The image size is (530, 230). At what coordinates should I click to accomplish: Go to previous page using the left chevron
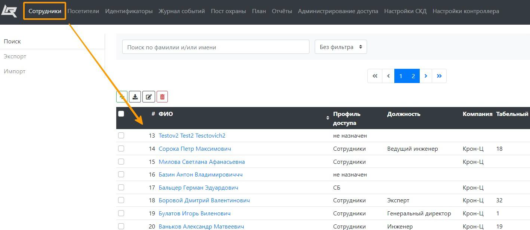click(388, 76)
